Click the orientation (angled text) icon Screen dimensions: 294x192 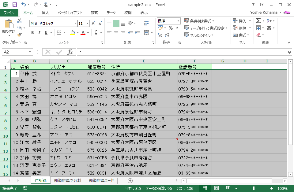coord(130,23)
